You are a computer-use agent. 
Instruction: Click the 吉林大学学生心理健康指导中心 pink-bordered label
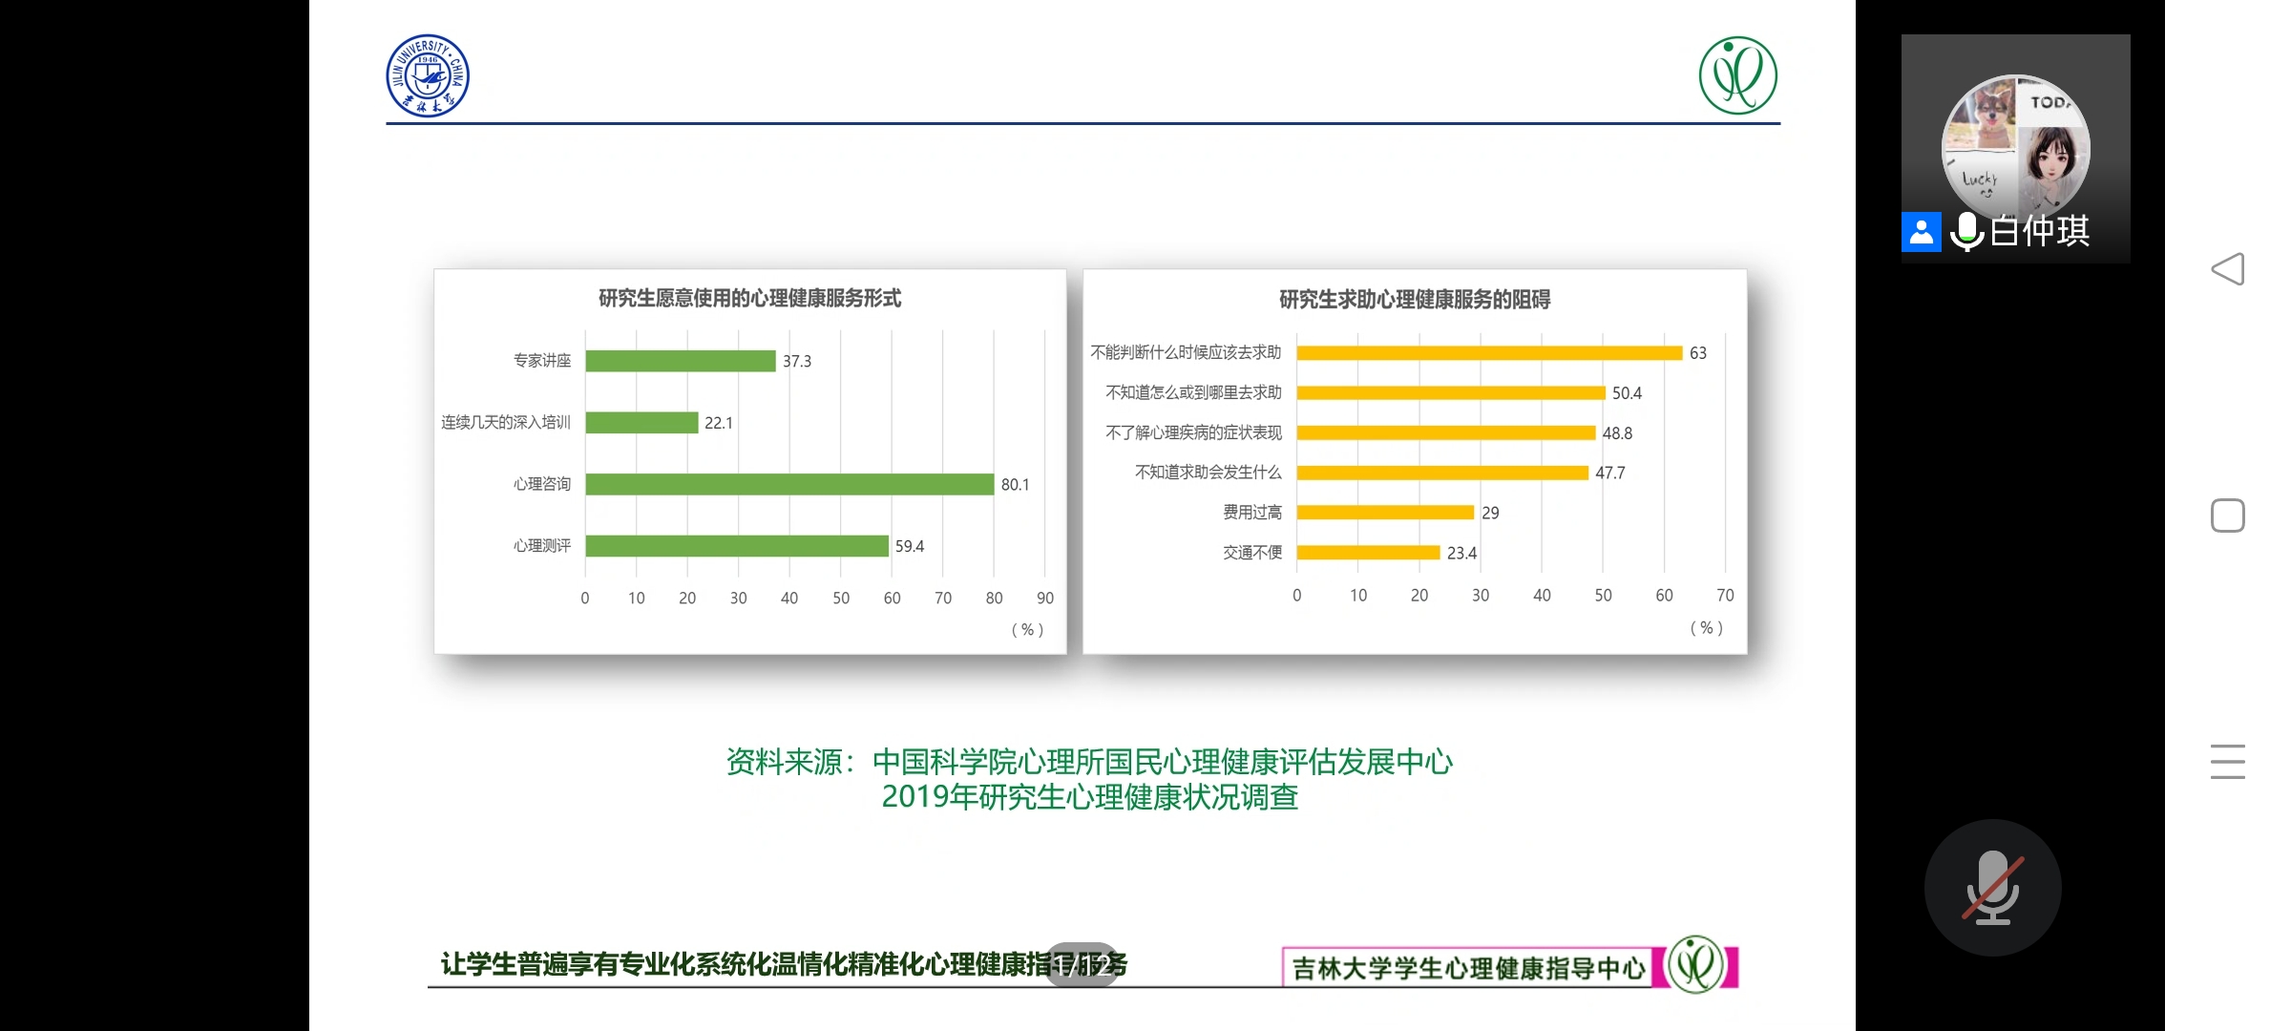click(1468, 968)
